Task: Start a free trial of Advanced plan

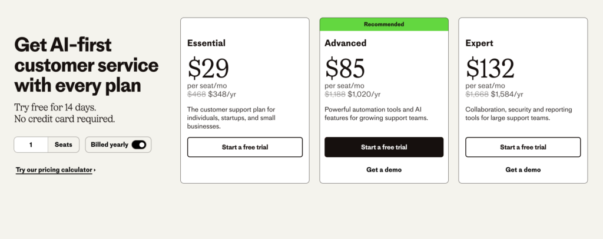Action: pos(384,147)
